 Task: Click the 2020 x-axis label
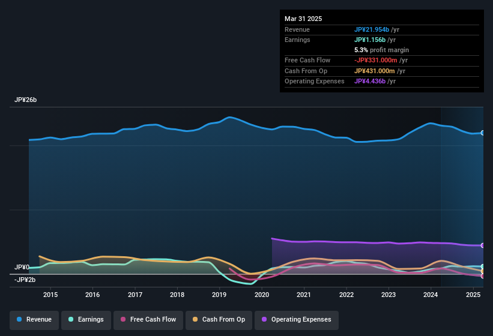click(x=262, y=295)
